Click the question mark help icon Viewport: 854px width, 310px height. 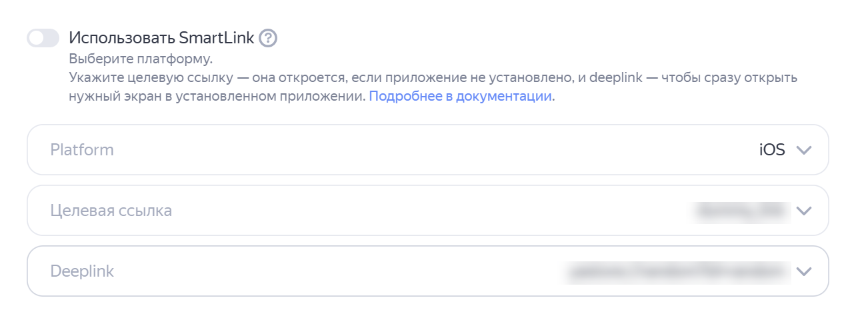[268, 38]
